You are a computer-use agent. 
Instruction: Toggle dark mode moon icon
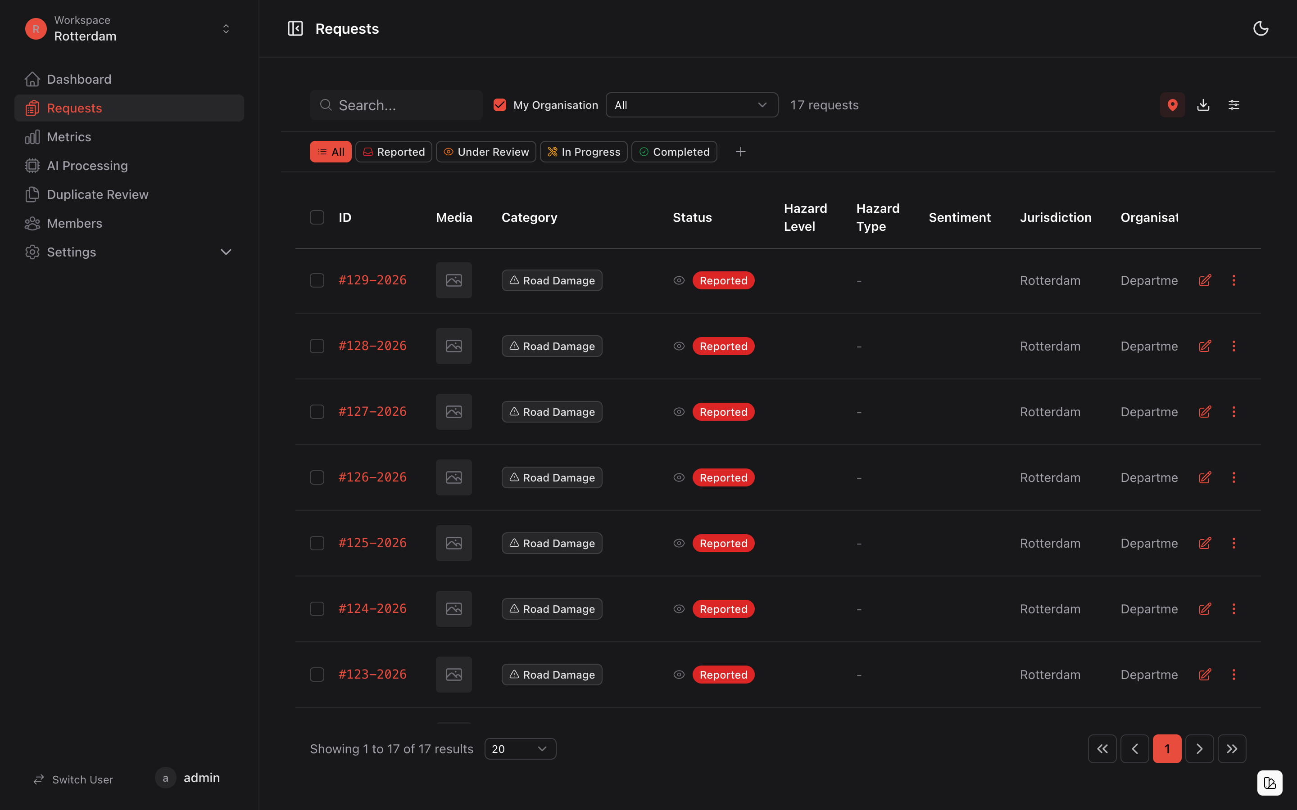click(x=1261, y=28)
